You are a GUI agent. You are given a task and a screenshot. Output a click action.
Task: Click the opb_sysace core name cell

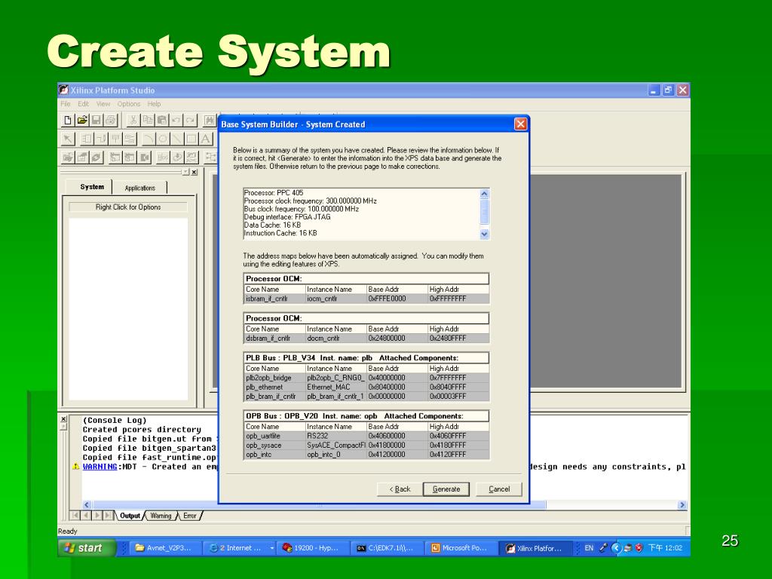coord(274,445)
